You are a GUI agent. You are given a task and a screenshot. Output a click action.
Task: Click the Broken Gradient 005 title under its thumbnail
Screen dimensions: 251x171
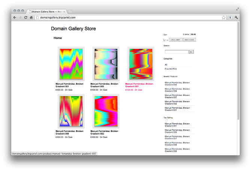(x=104, y=85)
